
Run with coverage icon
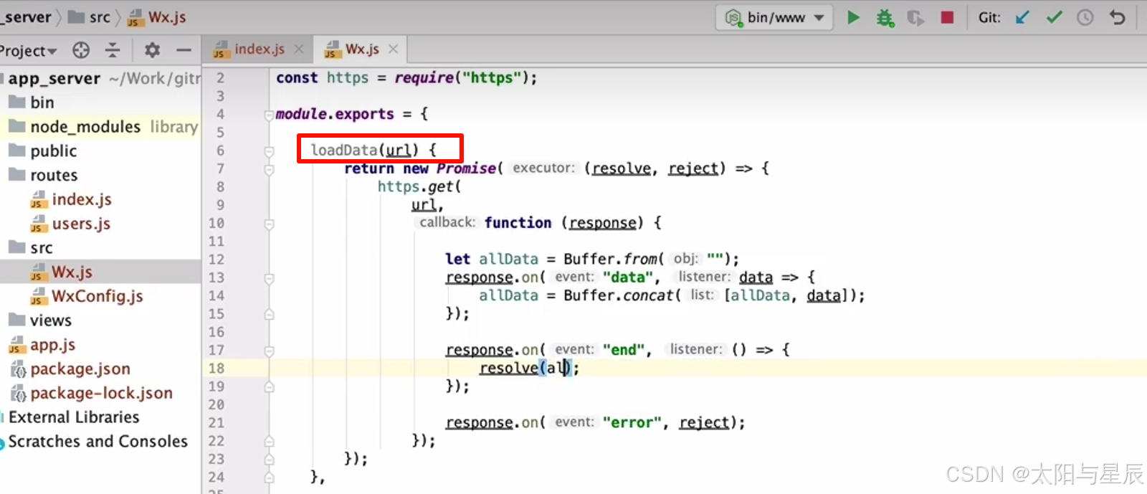coord(915,17)
